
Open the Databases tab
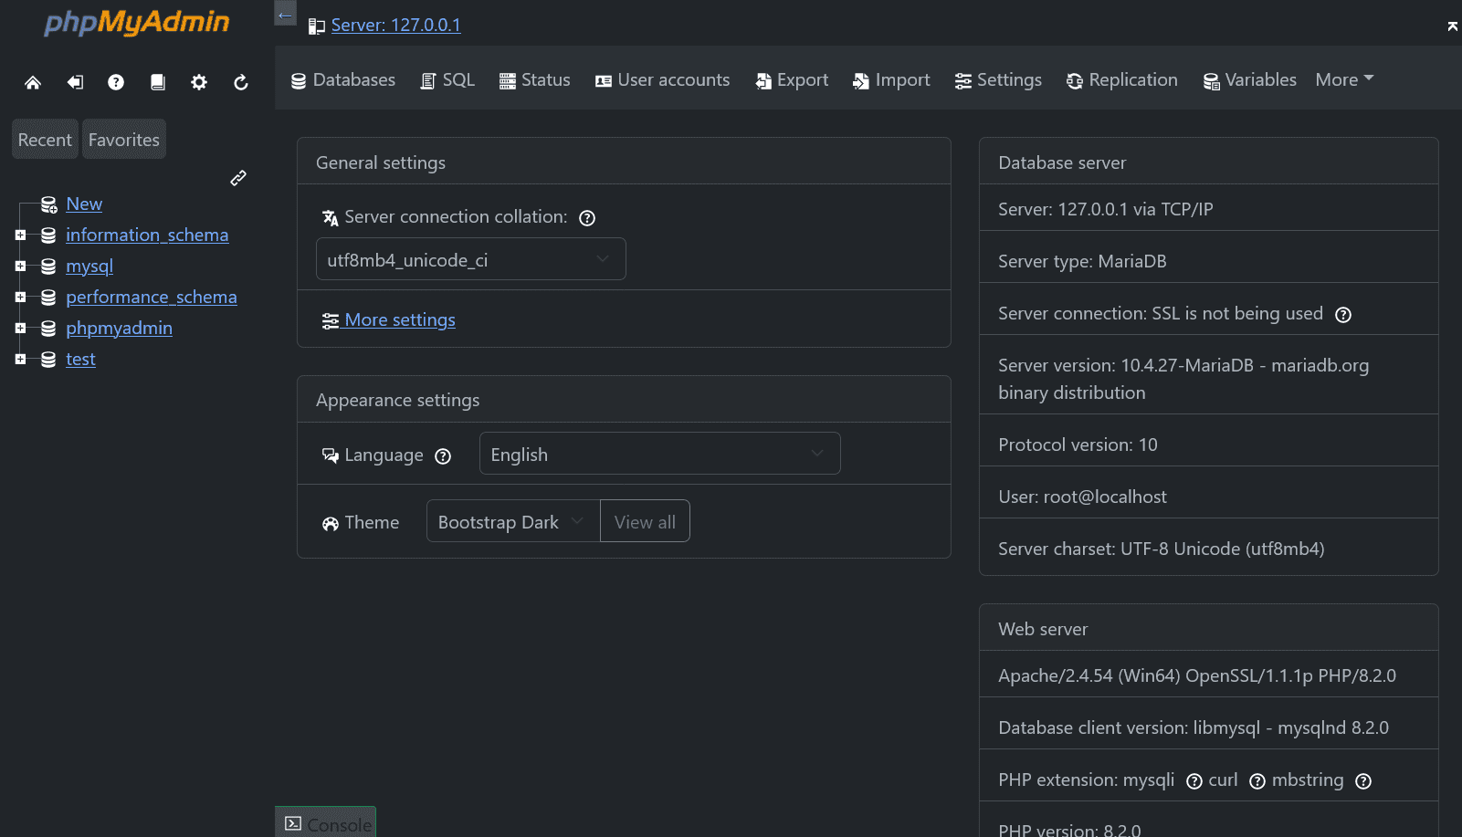[x=343, y=80]
